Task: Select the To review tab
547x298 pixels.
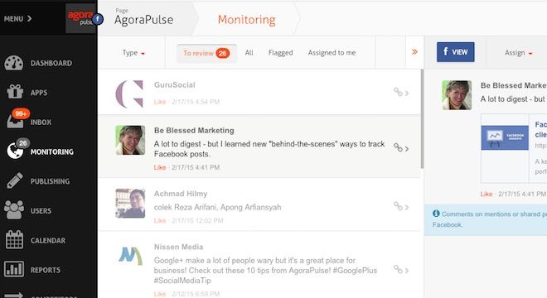Action: pyautogui.click(x=206, y=53)
